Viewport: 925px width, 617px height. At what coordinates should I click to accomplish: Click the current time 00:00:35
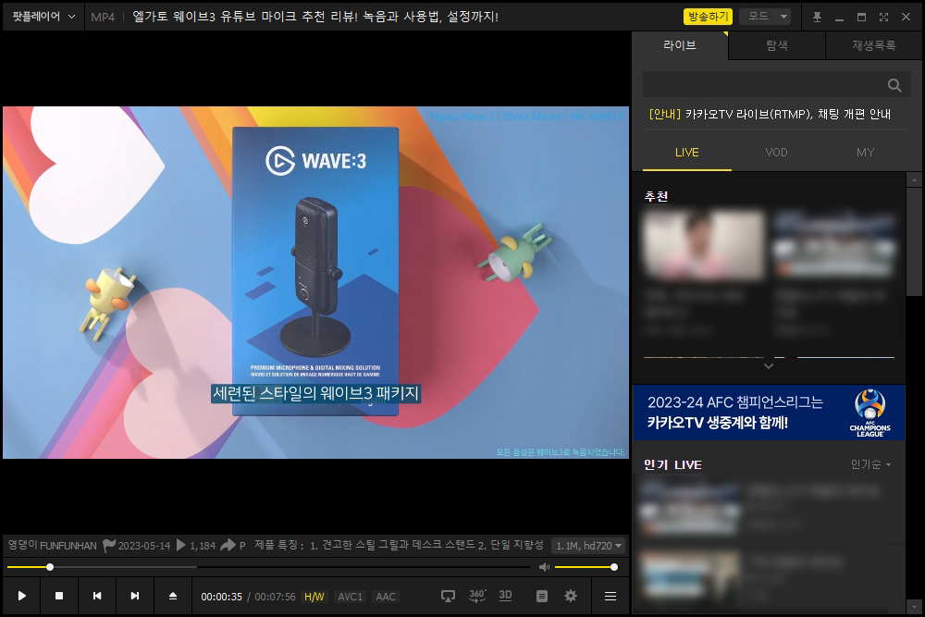coord(221,597)
